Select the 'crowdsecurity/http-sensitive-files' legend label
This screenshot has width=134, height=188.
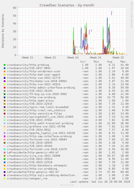35,114
